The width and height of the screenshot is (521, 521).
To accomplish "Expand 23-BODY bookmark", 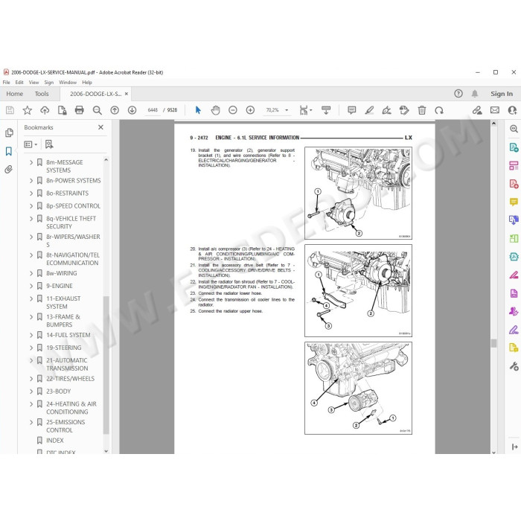I will coord(31,391).
